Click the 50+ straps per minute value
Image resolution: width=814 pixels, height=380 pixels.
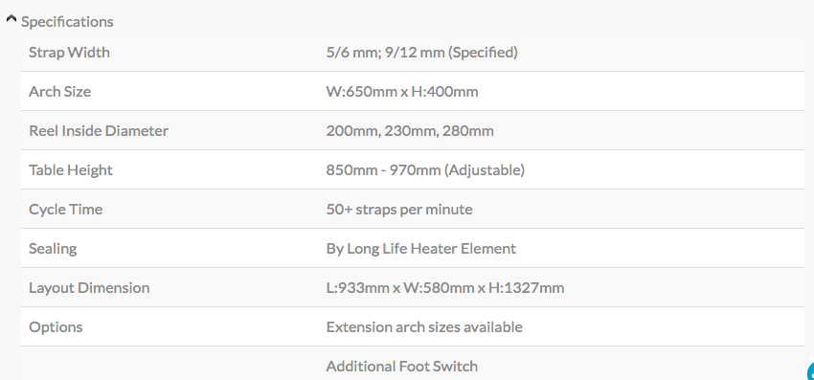(x=399, y=210)
